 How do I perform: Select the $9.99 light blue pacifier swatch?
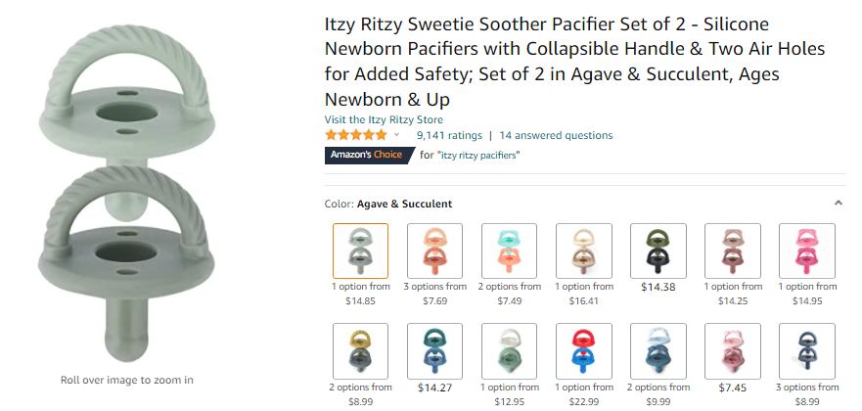click(658, 350)
